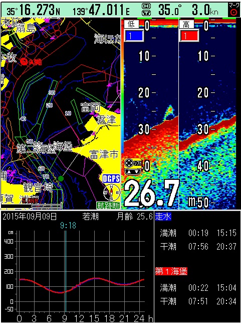The width and height of the screenshot is (241, 323).
Task: Tap the 富岡 place name on the chart
Action: pos(90,107)
